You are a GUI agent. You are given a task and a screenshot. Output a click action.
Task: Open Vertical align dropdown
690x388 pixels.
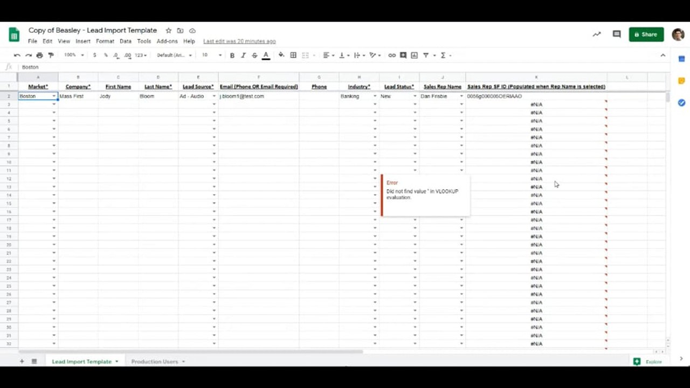click(x=343, y=55)
